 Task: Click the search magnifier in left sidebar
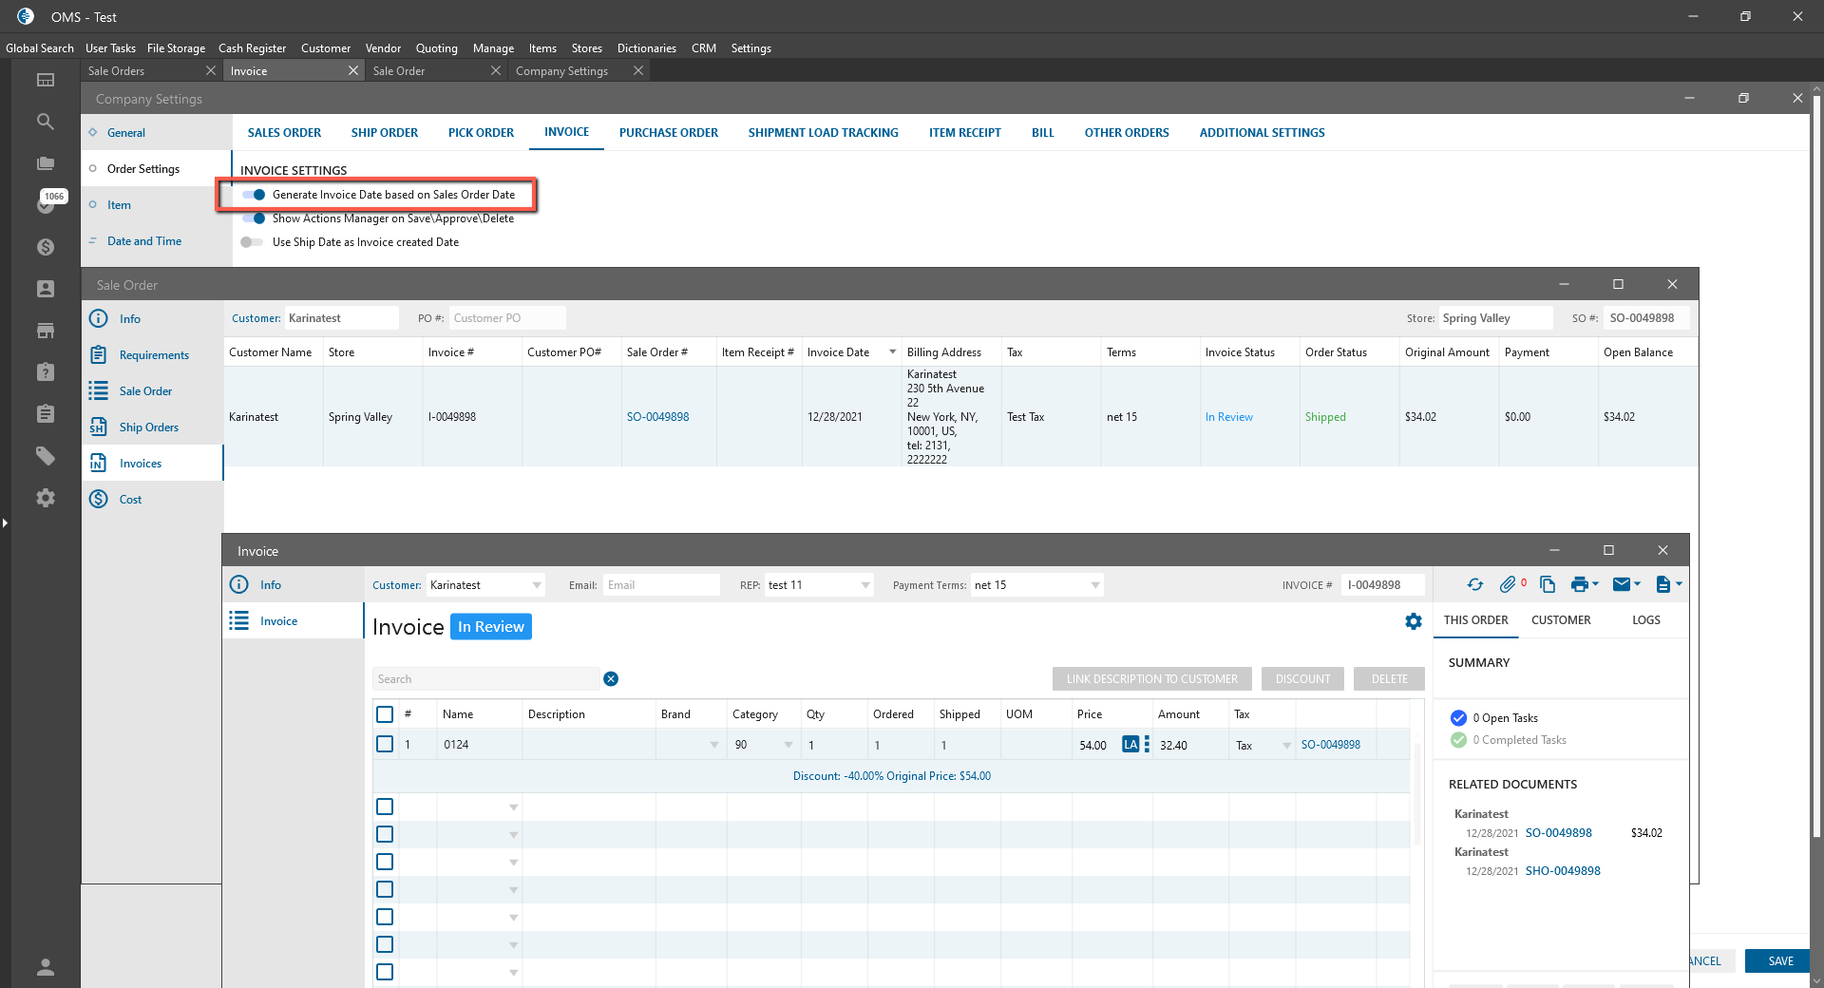tap(45, 122)
